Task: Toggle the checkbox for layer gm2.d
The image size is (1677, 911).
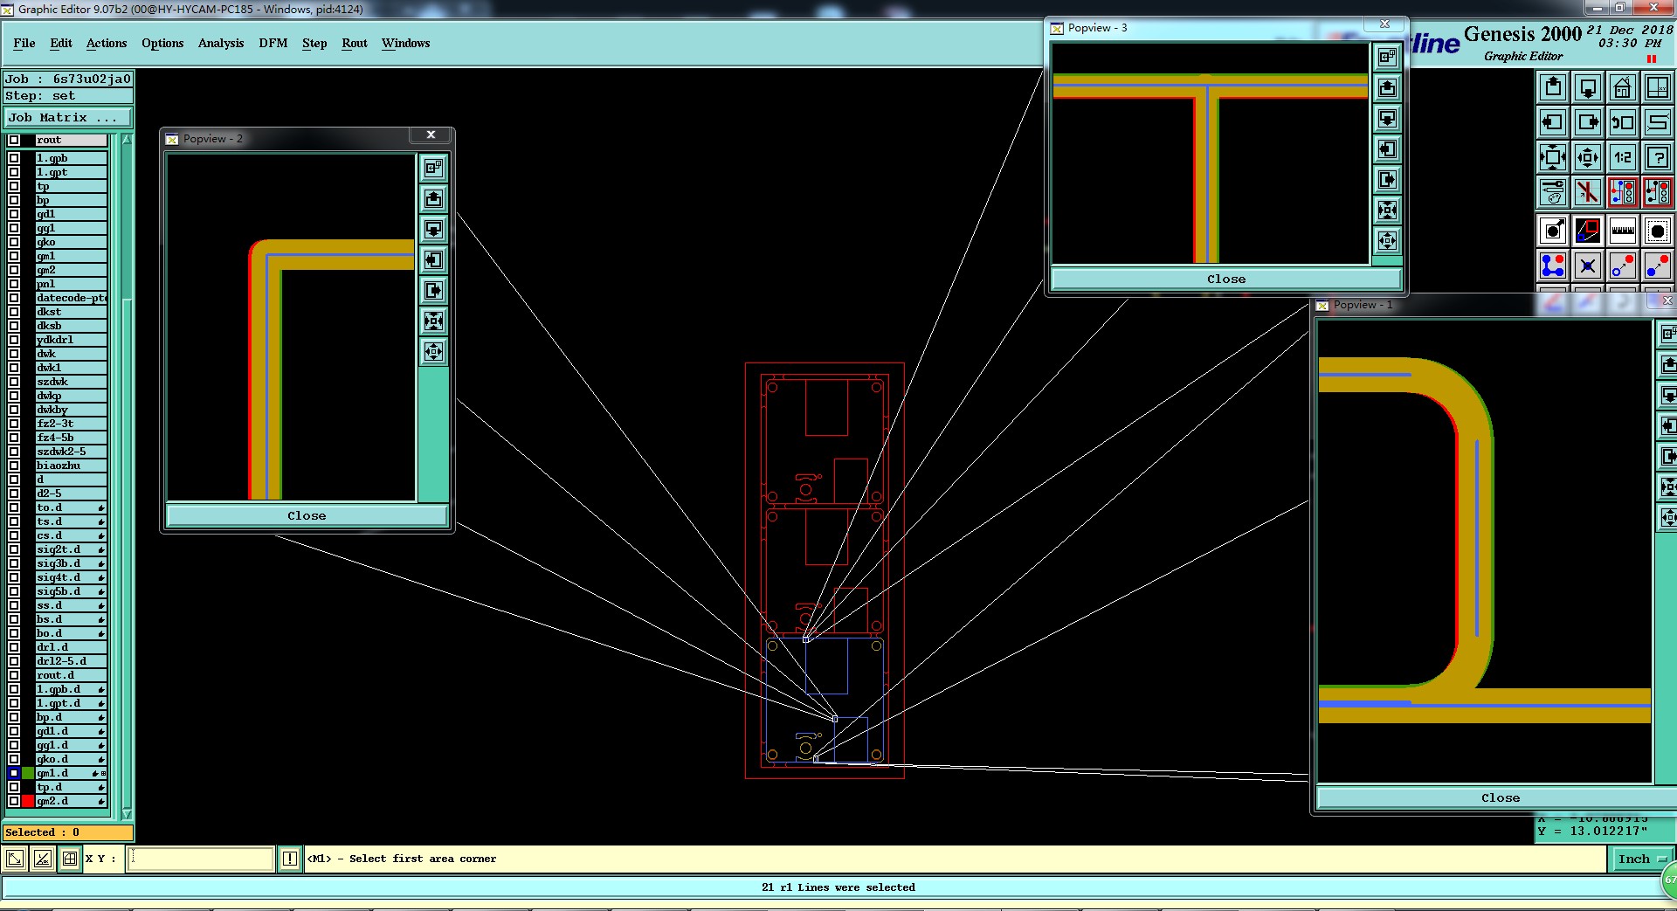Action: pyautogui.click(x=14, y=801)
